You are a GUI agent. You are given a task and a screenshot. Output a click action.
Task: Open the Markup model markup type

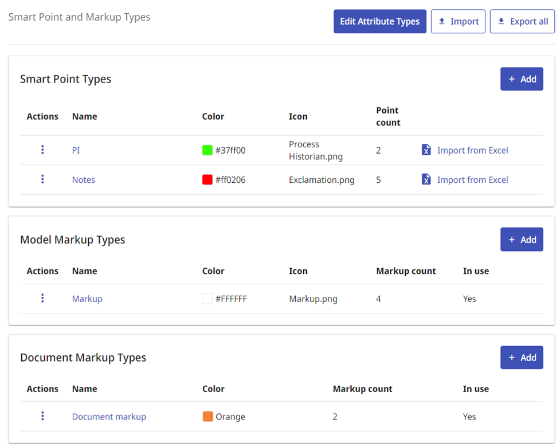click(87, 298)
